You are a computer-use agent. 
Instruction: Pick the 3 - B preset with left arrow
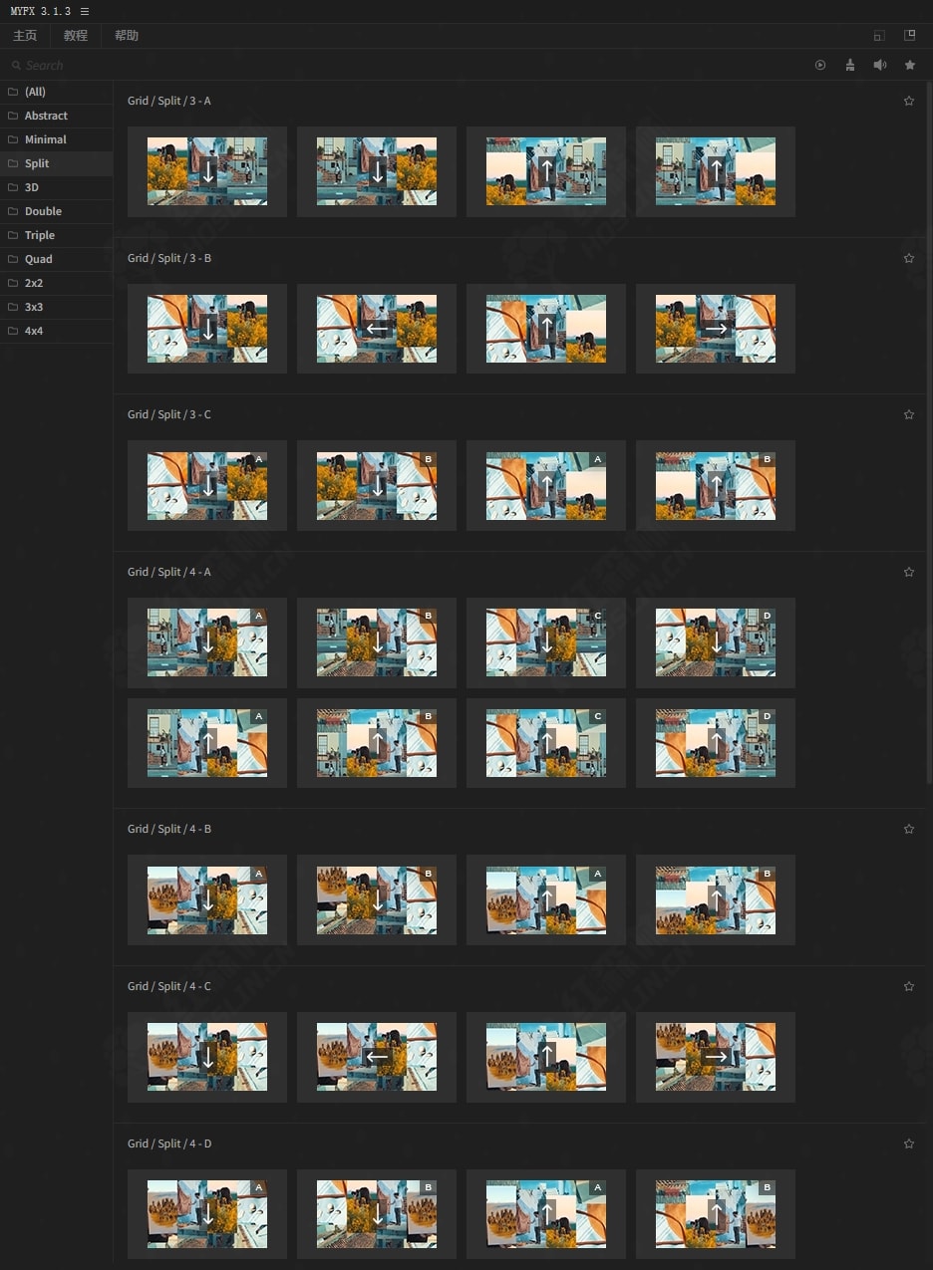tap(377, 329)
